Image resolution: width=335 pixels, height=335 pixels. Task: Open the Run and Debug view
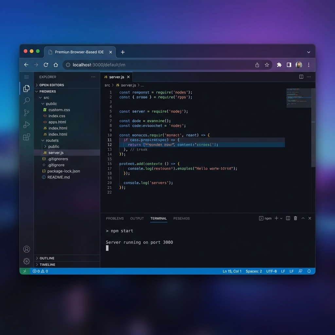[x=26, y=125]
